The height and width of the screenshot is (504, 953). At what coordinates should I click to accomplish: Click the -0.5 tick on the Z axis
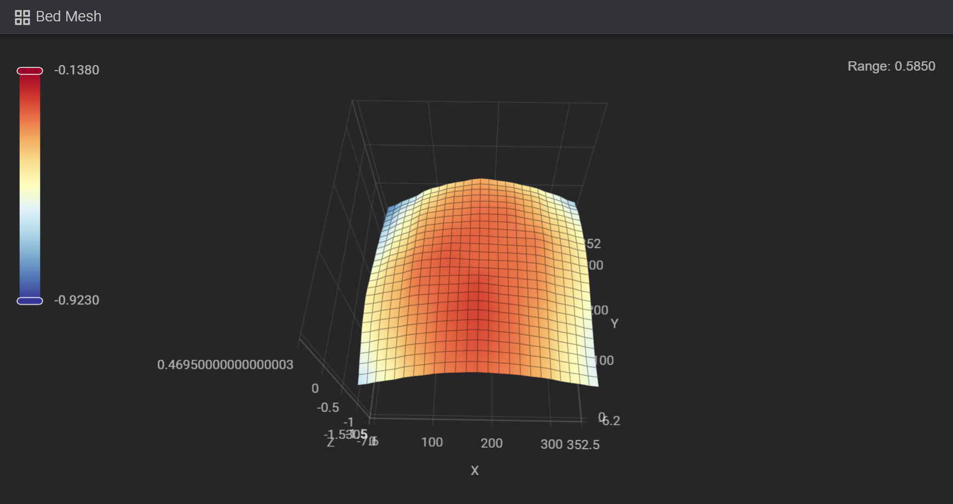328,408
